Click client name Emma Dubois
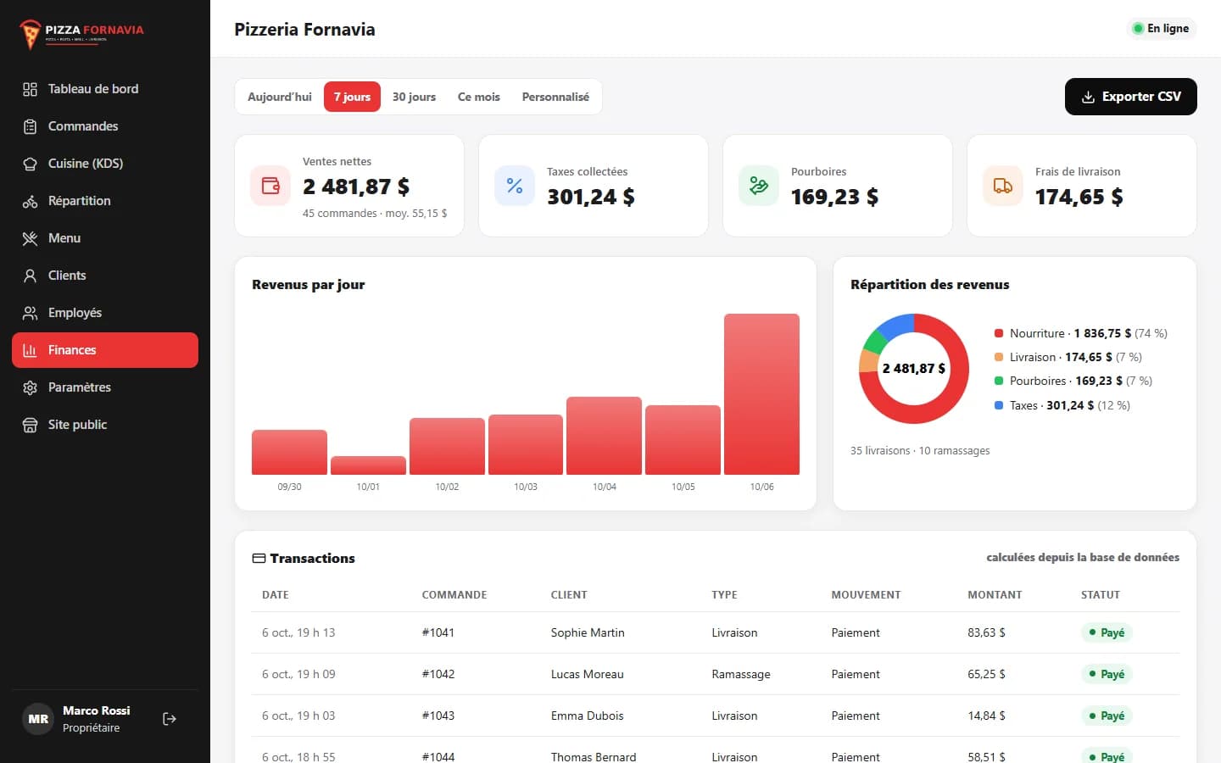 click(x=587, y=716)
